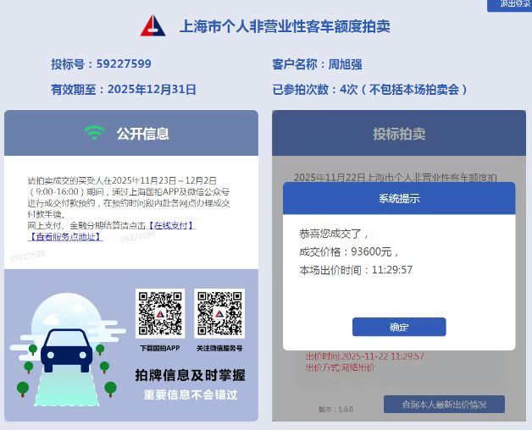Click the 确定 button in the dialog

click(399, 327)
